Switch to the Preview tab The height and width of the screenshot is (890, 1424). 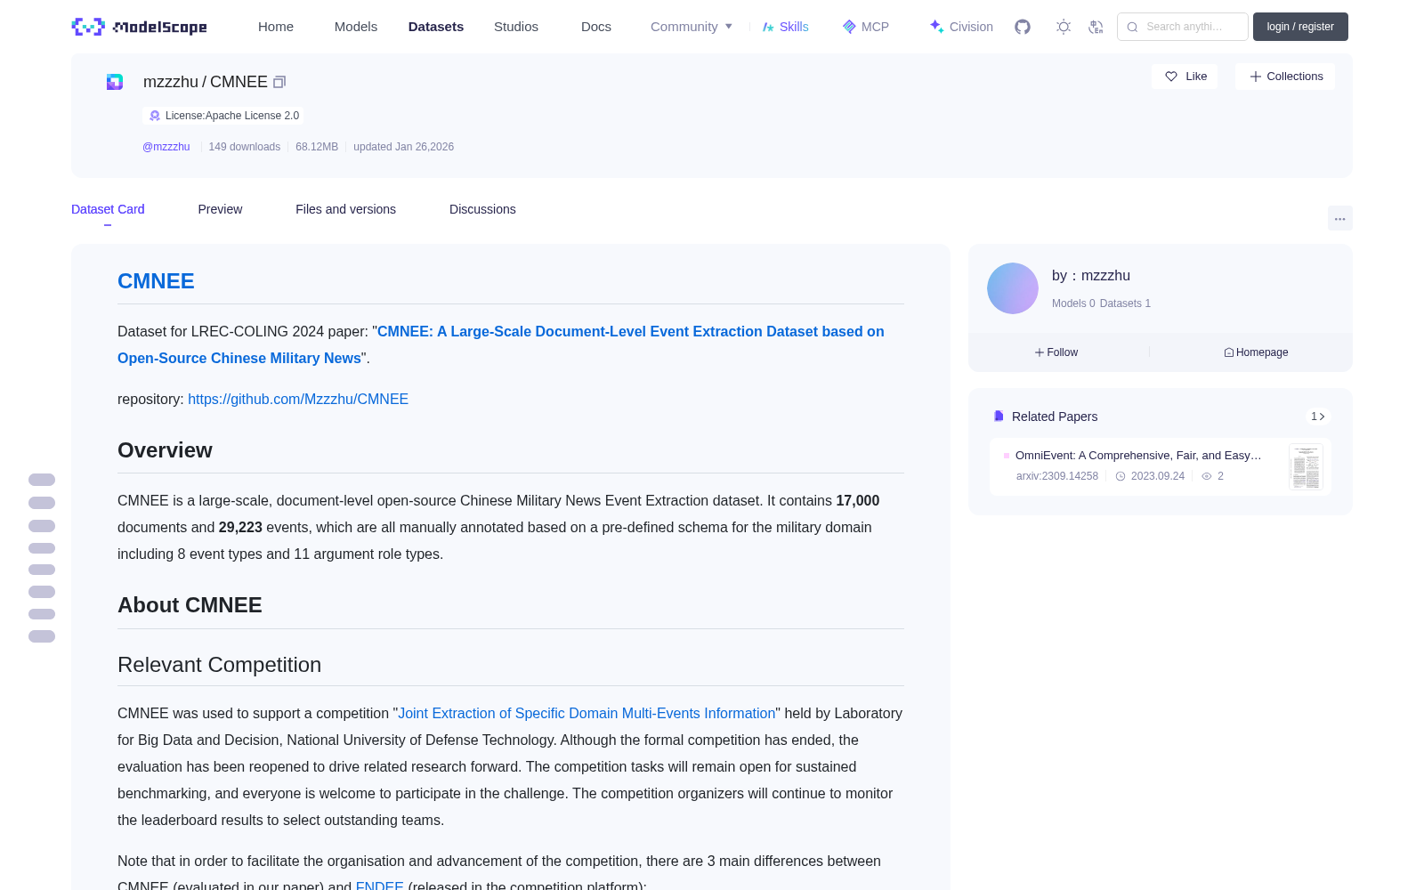(x=220, y=209)
